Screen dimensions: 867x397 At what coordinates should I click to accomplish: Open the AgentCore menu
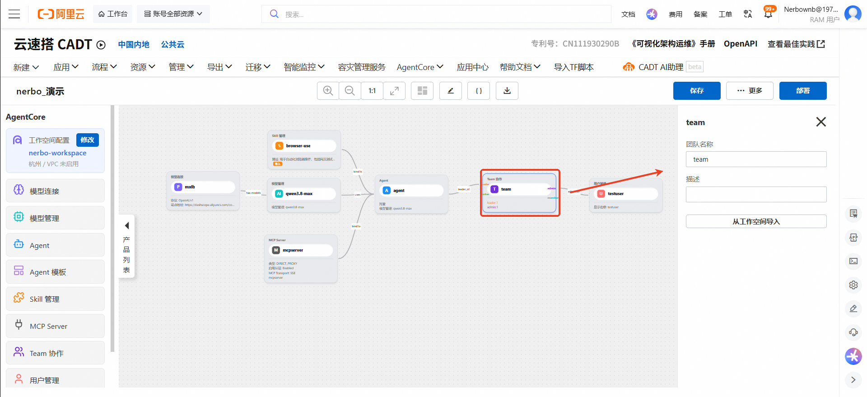point(420,67)
